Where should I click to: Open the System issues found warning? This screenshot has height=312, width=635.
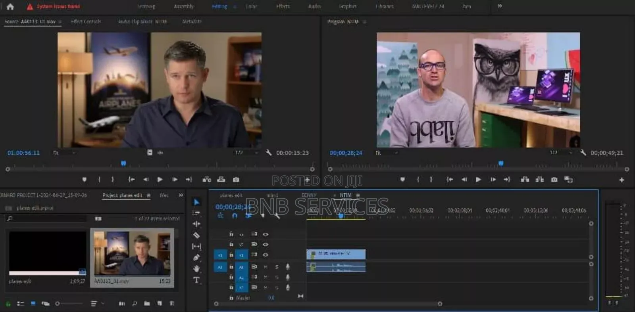[53, 6]
